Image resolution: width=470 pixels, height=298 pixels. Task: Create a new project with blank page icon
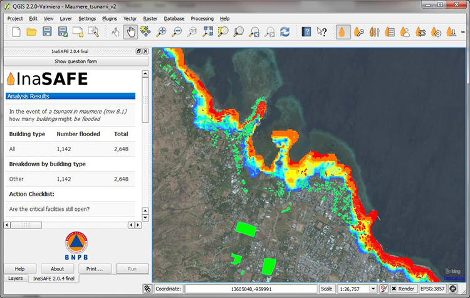tap(16, 32)
